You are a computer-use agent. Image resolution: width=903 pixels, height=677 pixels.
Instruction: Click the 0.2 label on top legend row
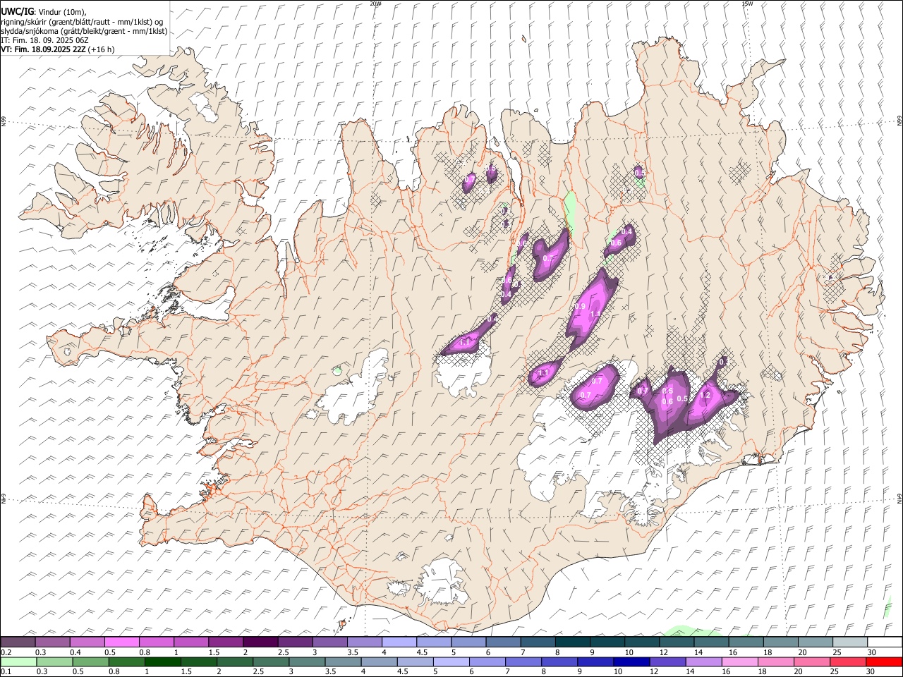pos(6,652)
